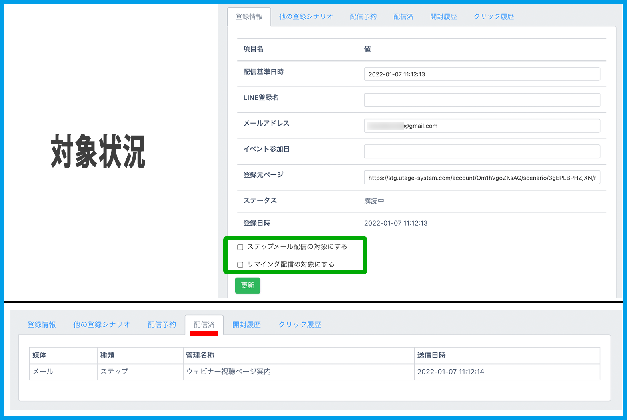The width and height of the screenshot is (627, 420).
Task: Click the 配信基準日時 date field
Action: click(x=481, y=74)
